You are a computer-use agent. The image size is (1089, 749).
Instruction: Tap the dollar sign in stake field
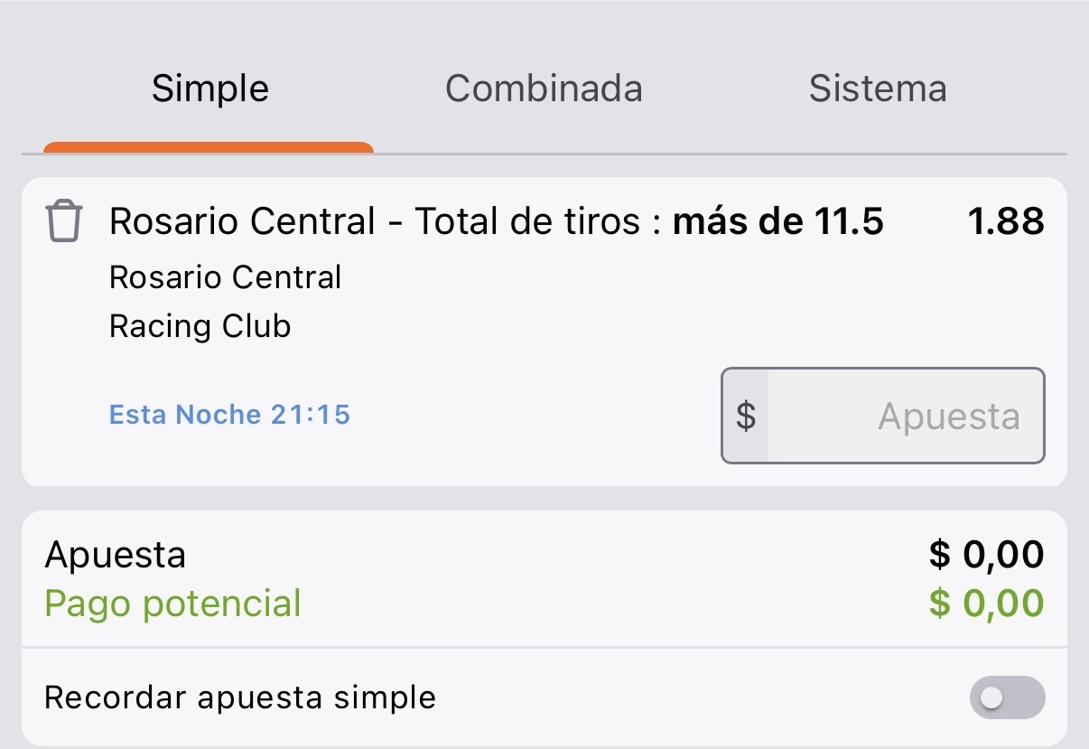click(x=746, y=416)
